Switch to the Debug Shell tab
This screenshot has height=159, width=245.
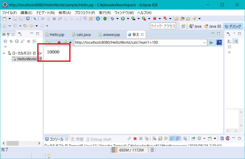click(99, 139)
